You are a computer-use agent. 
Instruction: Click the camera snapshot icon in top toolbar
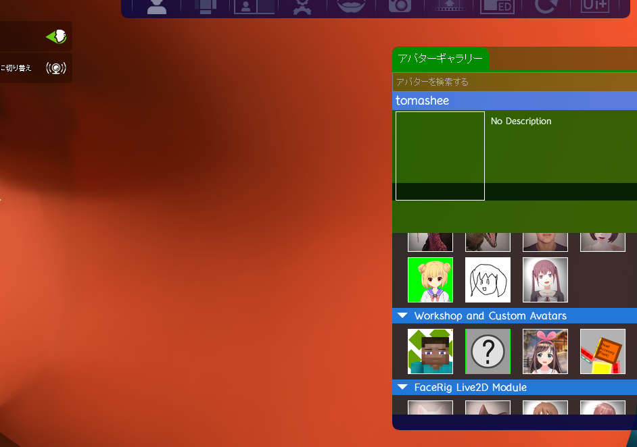400,6
